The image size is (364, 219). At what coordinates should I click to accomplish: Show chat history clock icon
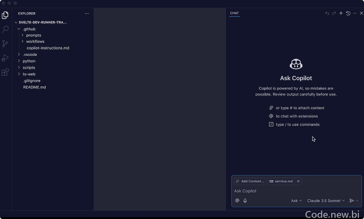(348, 13)
